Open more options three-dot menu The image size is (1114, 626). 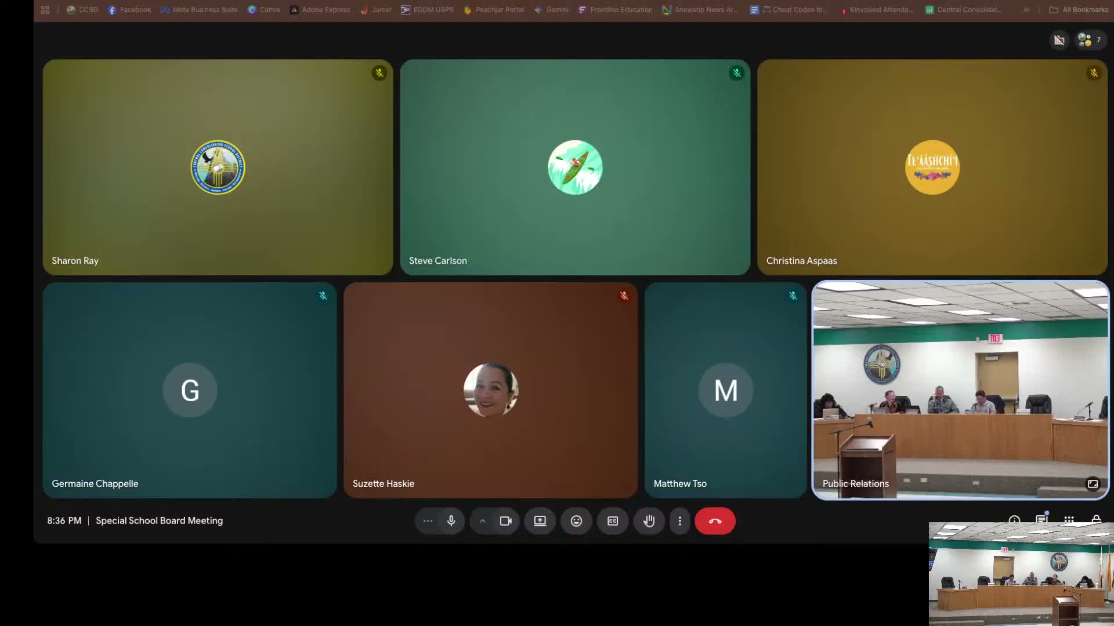tap(679, 521)
